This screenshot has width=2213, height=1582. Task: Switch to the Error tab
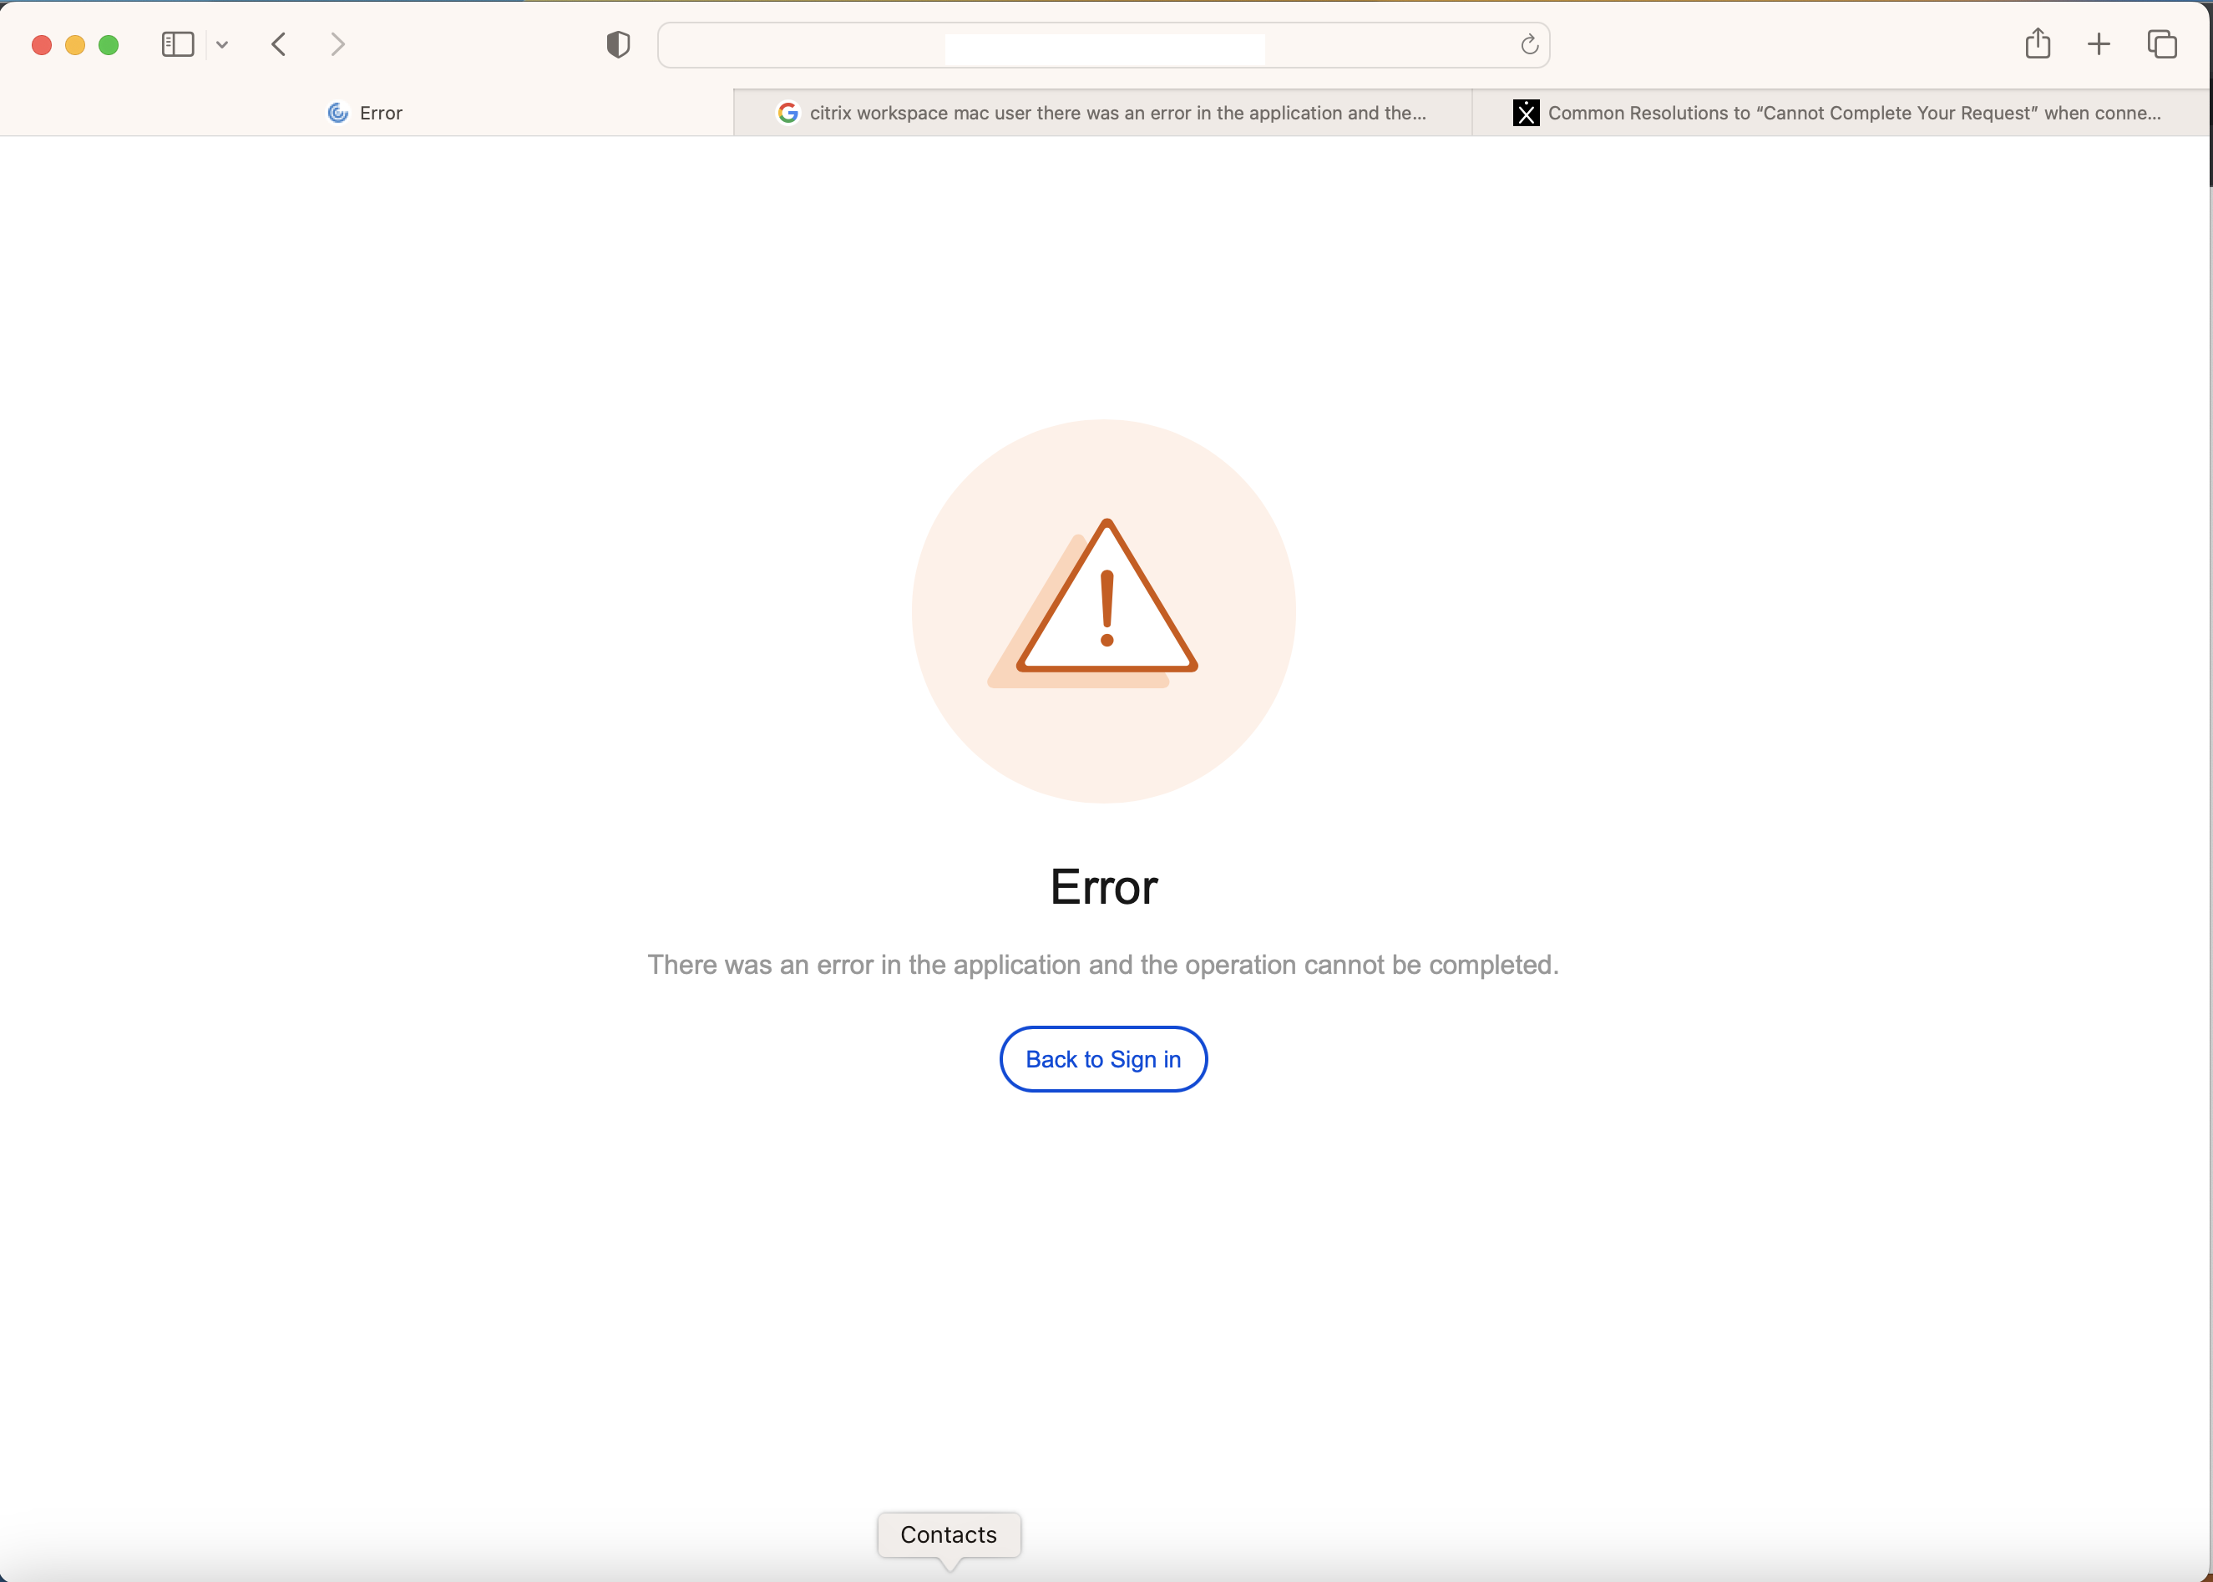(x=367, y=113)
